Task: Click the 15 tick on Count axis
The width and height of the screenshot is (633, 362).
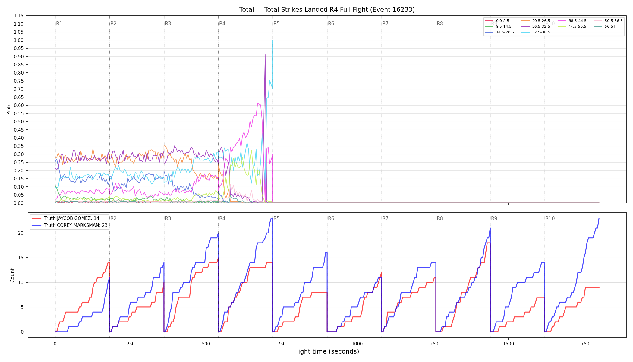Action: [x=21, y=258]
